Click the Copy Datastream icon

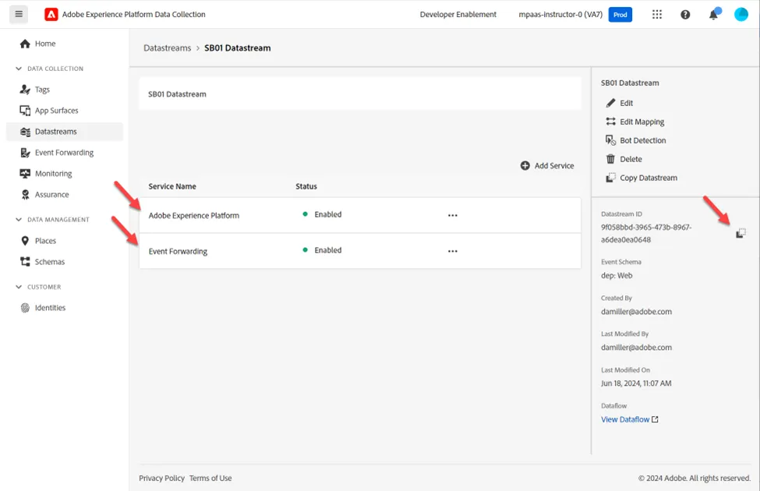pyautogui.click(x=610, y=178)
